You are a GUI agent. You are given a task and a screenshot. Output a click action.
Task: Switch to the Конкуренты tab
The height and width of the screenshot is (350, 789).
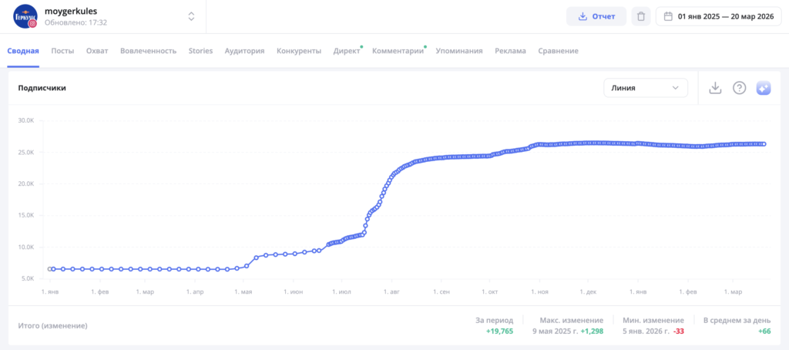click(298, 51)
